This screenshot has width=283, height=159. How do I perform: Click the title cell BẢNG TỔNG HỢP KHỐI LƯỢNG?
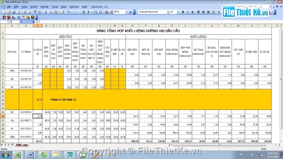click(x=138, y=31)
